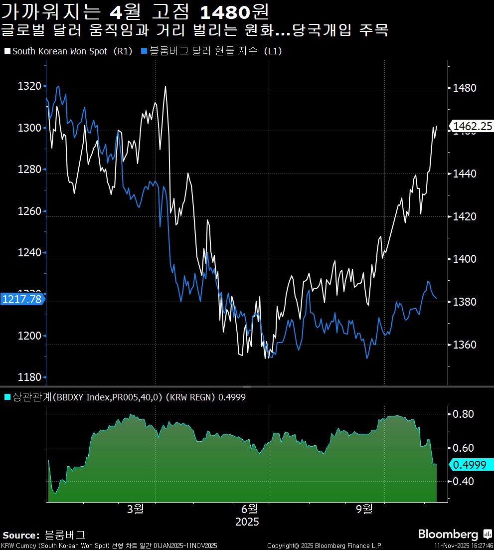
Task: Select the 3월 label on the time axis
Action: (135, 510)
